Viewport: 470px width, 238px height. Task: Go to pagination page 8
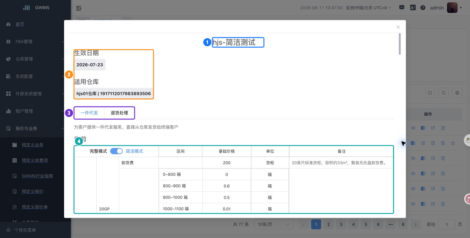point(403,224)
